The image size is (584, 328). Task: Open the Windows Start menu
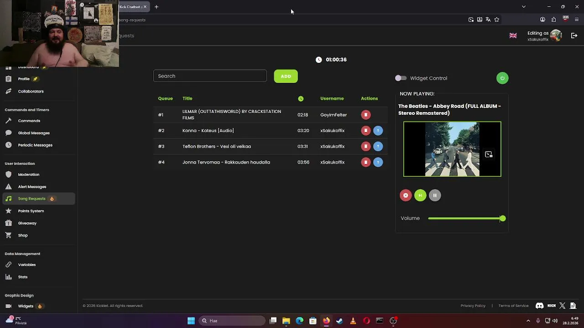(x=191, y=321)
